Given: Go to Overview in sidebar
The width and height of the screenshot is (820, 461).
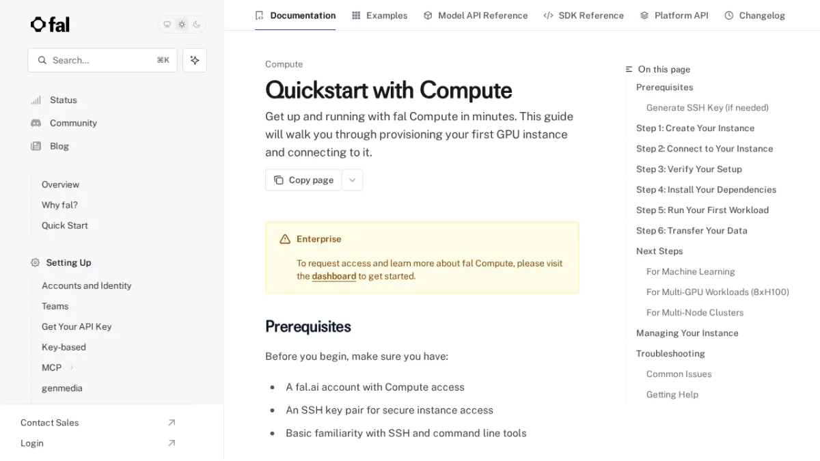Looking at the screenshot, I should point(60,184).
